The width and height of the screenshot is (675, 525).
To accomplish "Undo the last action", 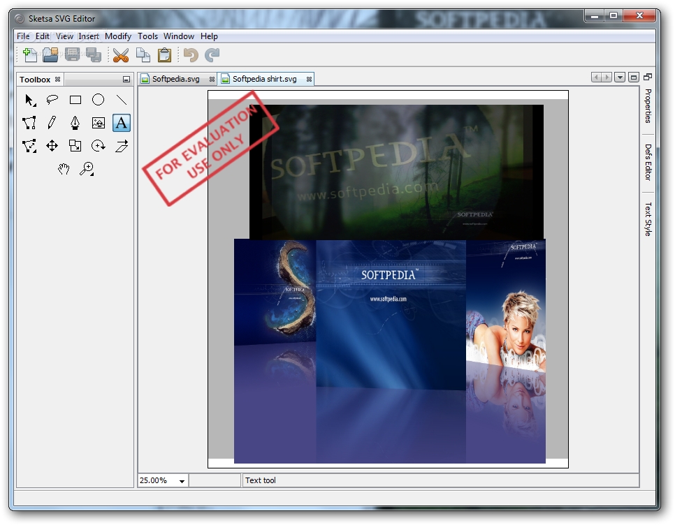I will (x=191, y=54).
